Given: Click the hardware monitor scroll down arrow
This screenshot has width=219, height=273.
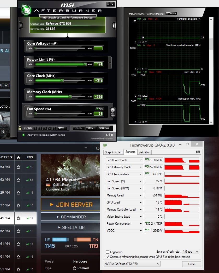Looking at the screenshot, I should (x=211, y=122).
